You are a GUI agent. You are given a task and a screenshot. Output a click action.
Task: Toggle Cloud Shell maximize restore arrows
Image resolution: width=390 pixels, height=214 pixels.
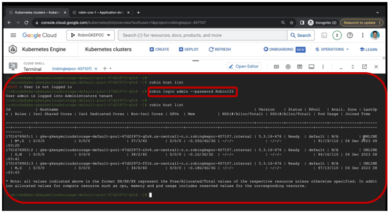pos(353,67)
